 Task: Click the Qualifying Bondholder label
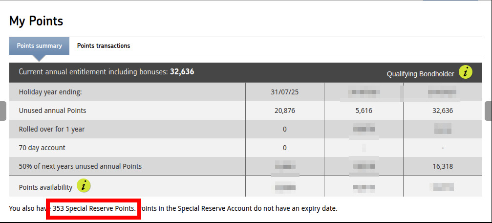(x=420, y=74)
